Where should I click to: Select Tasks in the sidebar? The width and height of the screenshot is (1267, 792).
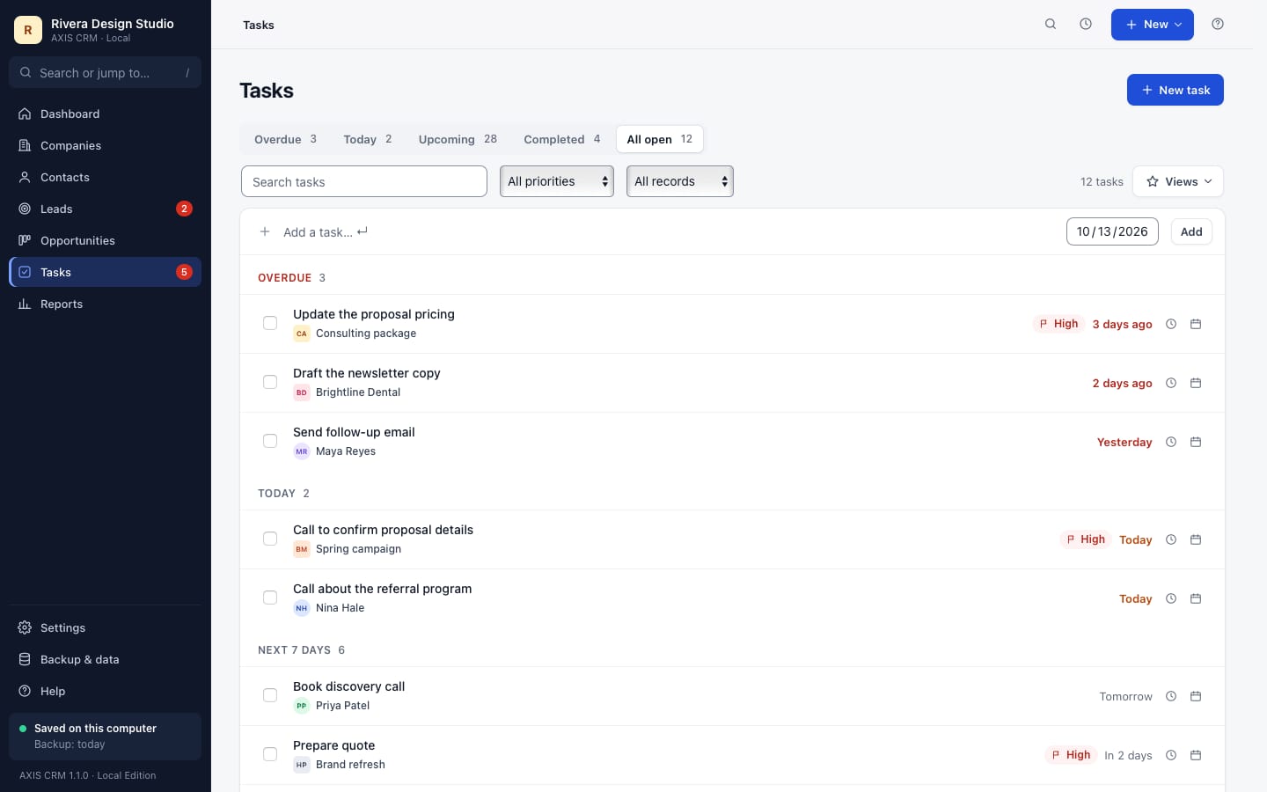[x=105, y=272]
